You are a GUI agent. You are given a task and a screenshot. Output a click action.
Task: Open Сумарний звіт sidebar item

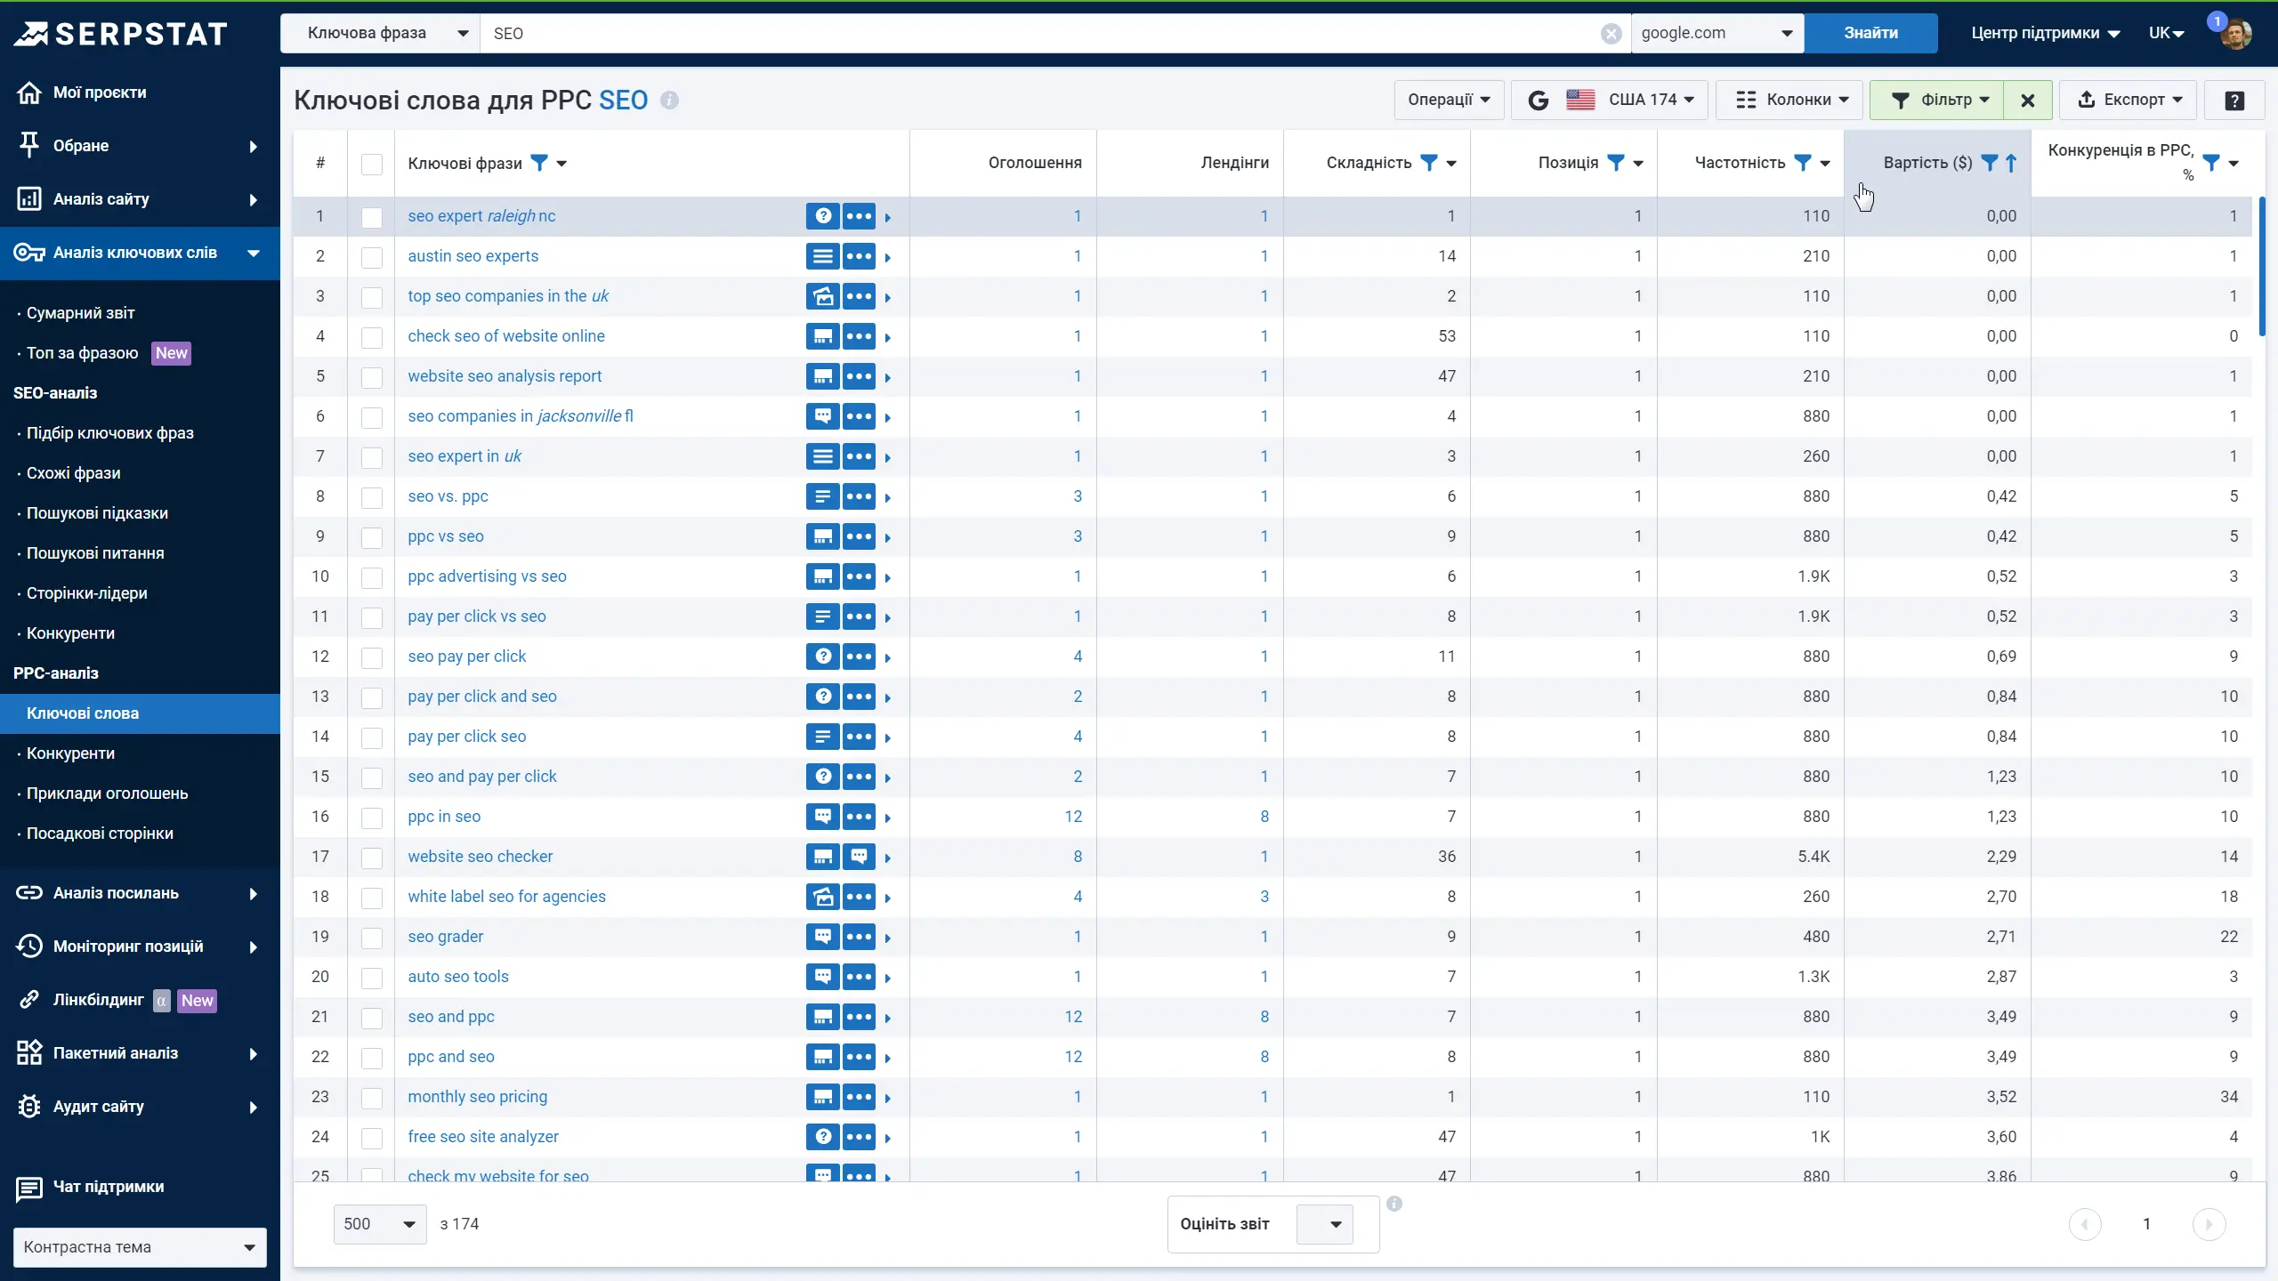tap(80, 313)
